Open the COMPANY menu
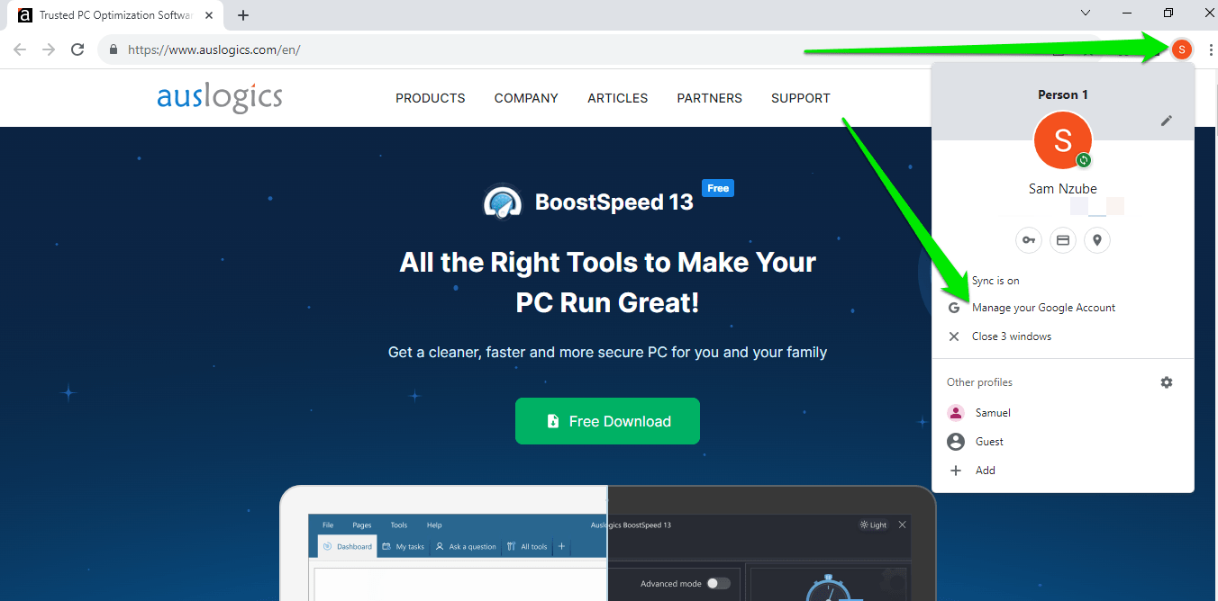Screen dimensions: 1218x601 click(526, 98)
